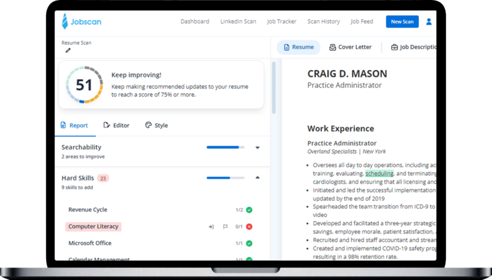Screen dimensions: 492x280
Task: Click the Keep improving! message
Action: click(x=136, y=75)
